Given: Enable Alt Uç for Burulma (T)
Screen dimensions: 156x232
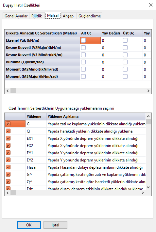Looking at the screenshot, I should point(83,62).
